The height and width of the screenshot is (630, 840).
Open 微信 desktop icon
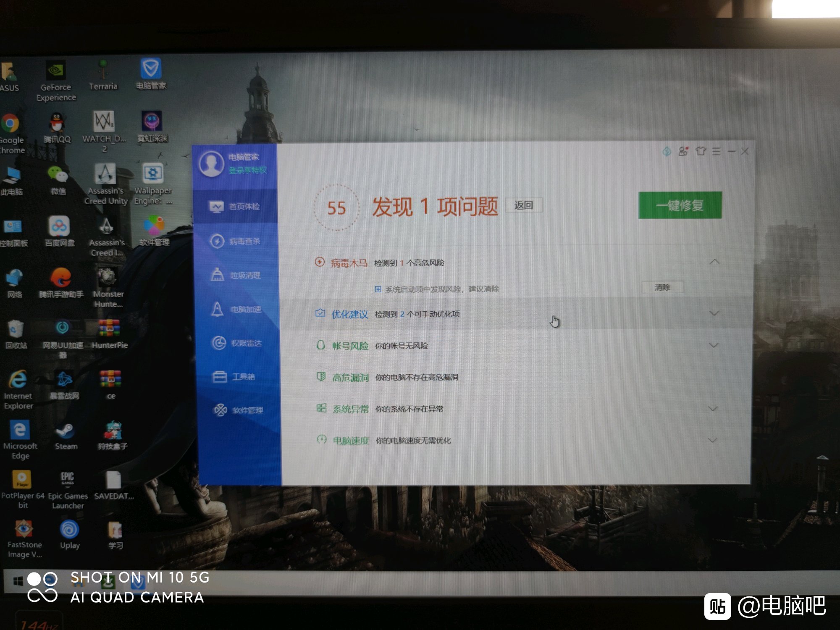[x=58, y=180]
